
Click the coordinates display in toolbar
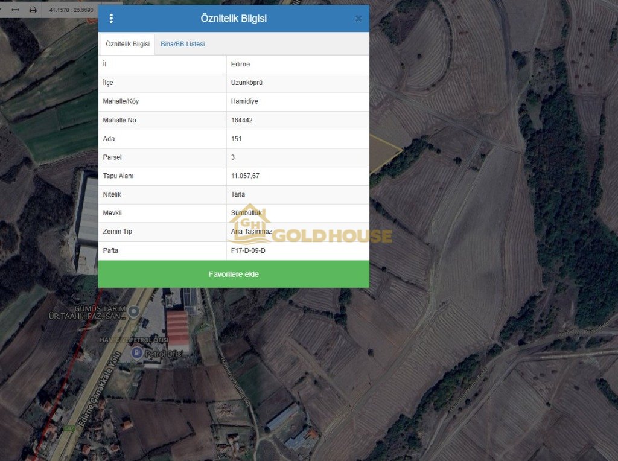point(71,10)
